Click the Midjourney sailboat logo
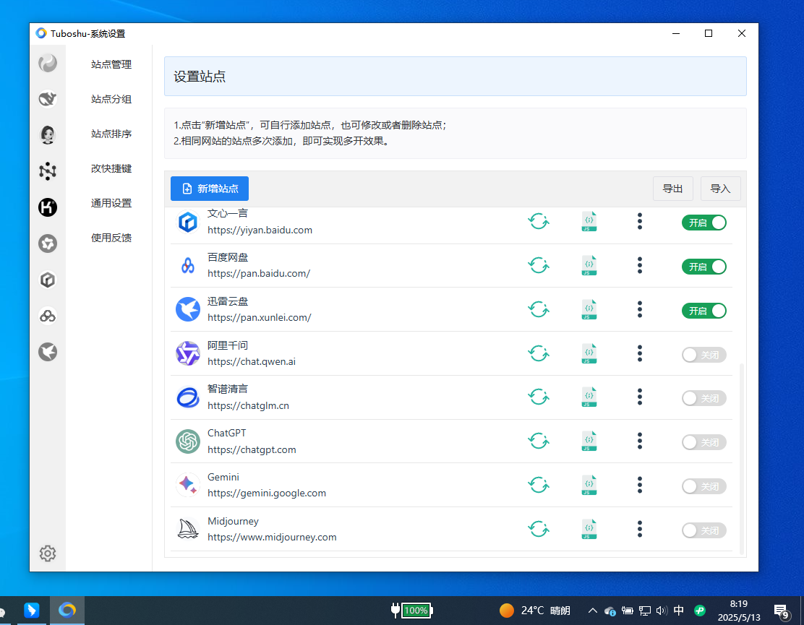804x625 pixels. click(188, 529)
